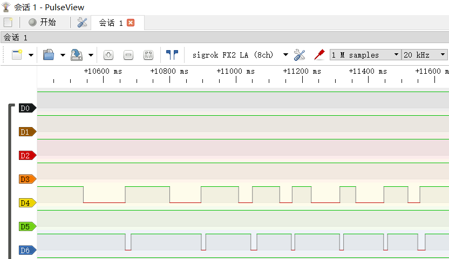Expand the open file dropdown arrow

63,55
